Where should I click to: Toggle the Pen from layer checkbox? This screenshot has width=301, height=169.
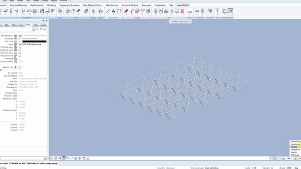tap(20, 47)
